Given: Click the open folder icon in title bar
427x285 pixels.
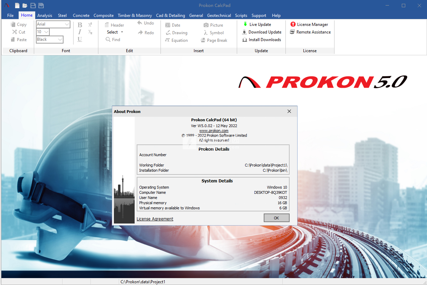Looking at the screenshot, I should coord(25,6).
